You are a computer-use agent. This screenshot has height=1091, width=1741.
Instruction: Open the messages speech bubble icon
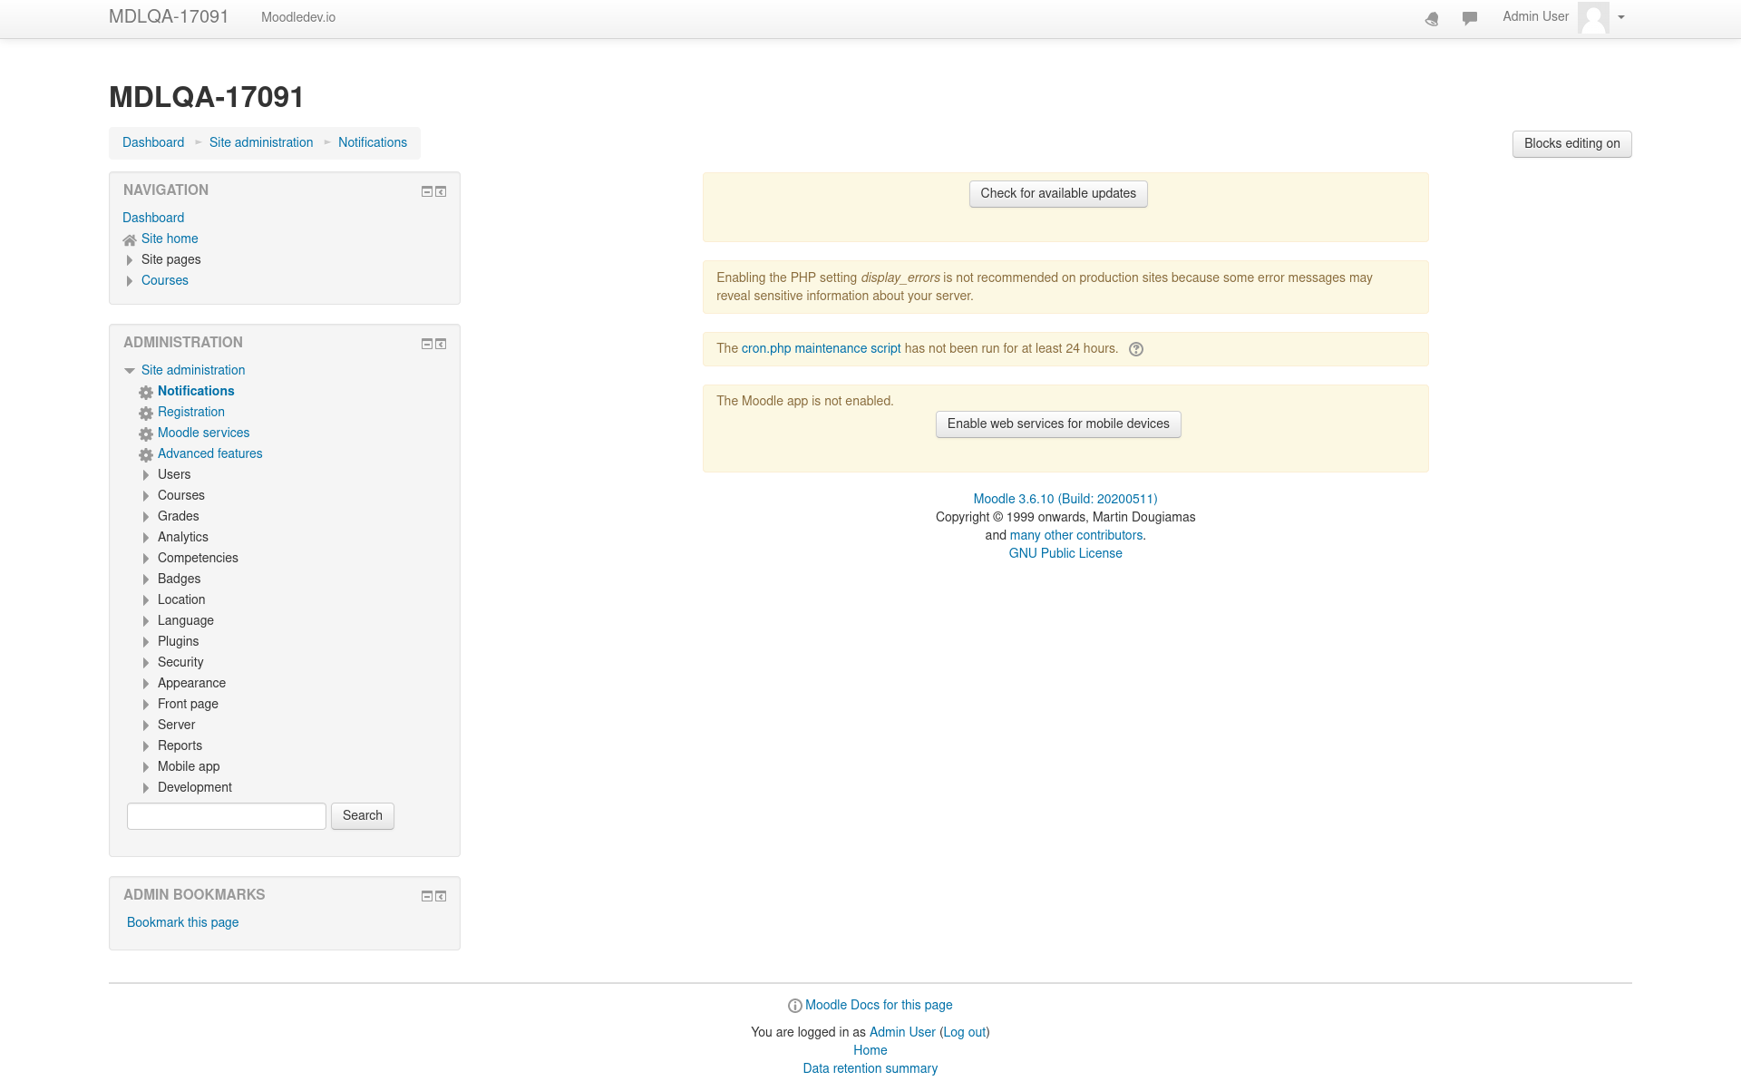(1470, 18)
